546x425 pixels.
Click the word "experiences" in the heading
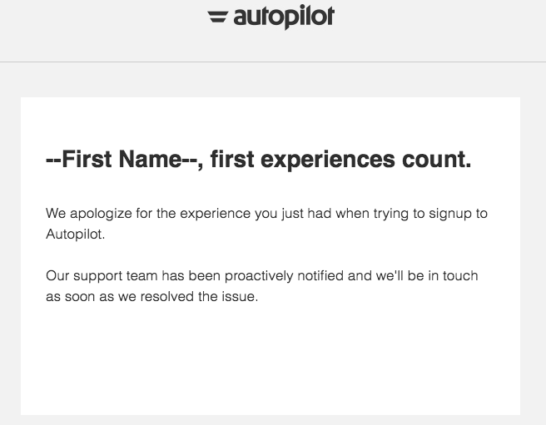[x=328, y=161]
